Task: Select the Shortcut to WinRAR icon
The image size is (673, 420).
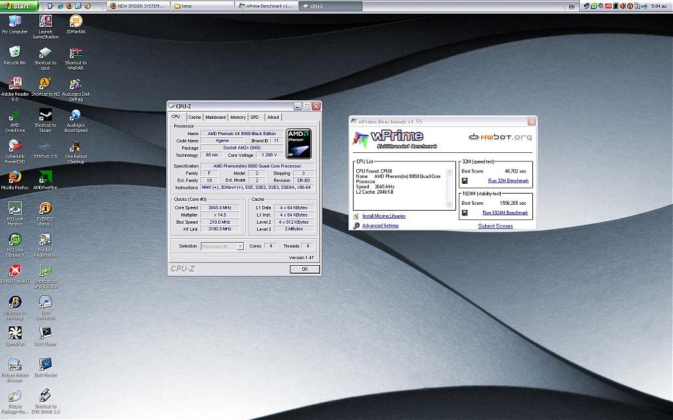Action: 76,58
